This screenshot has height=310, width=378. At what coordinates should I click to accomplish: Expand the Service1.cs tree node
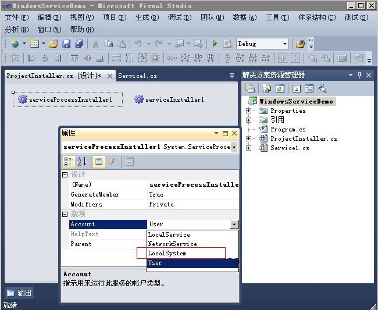(248, 148)
